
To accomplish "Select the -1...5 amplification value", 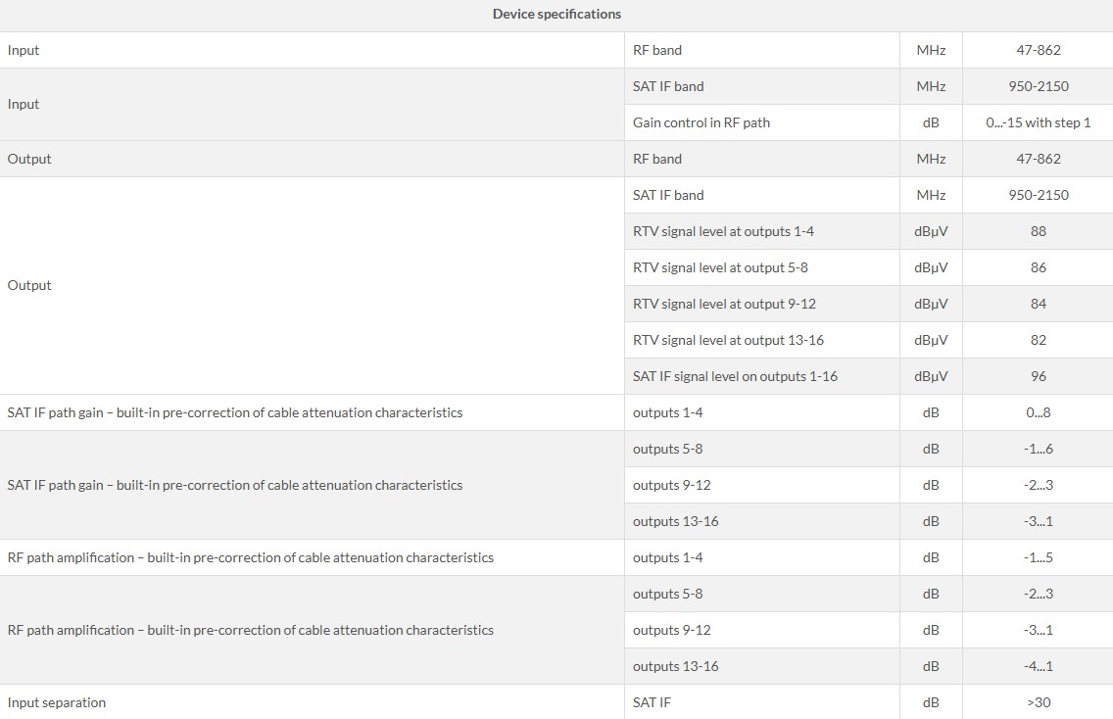I will point(1038,557).
